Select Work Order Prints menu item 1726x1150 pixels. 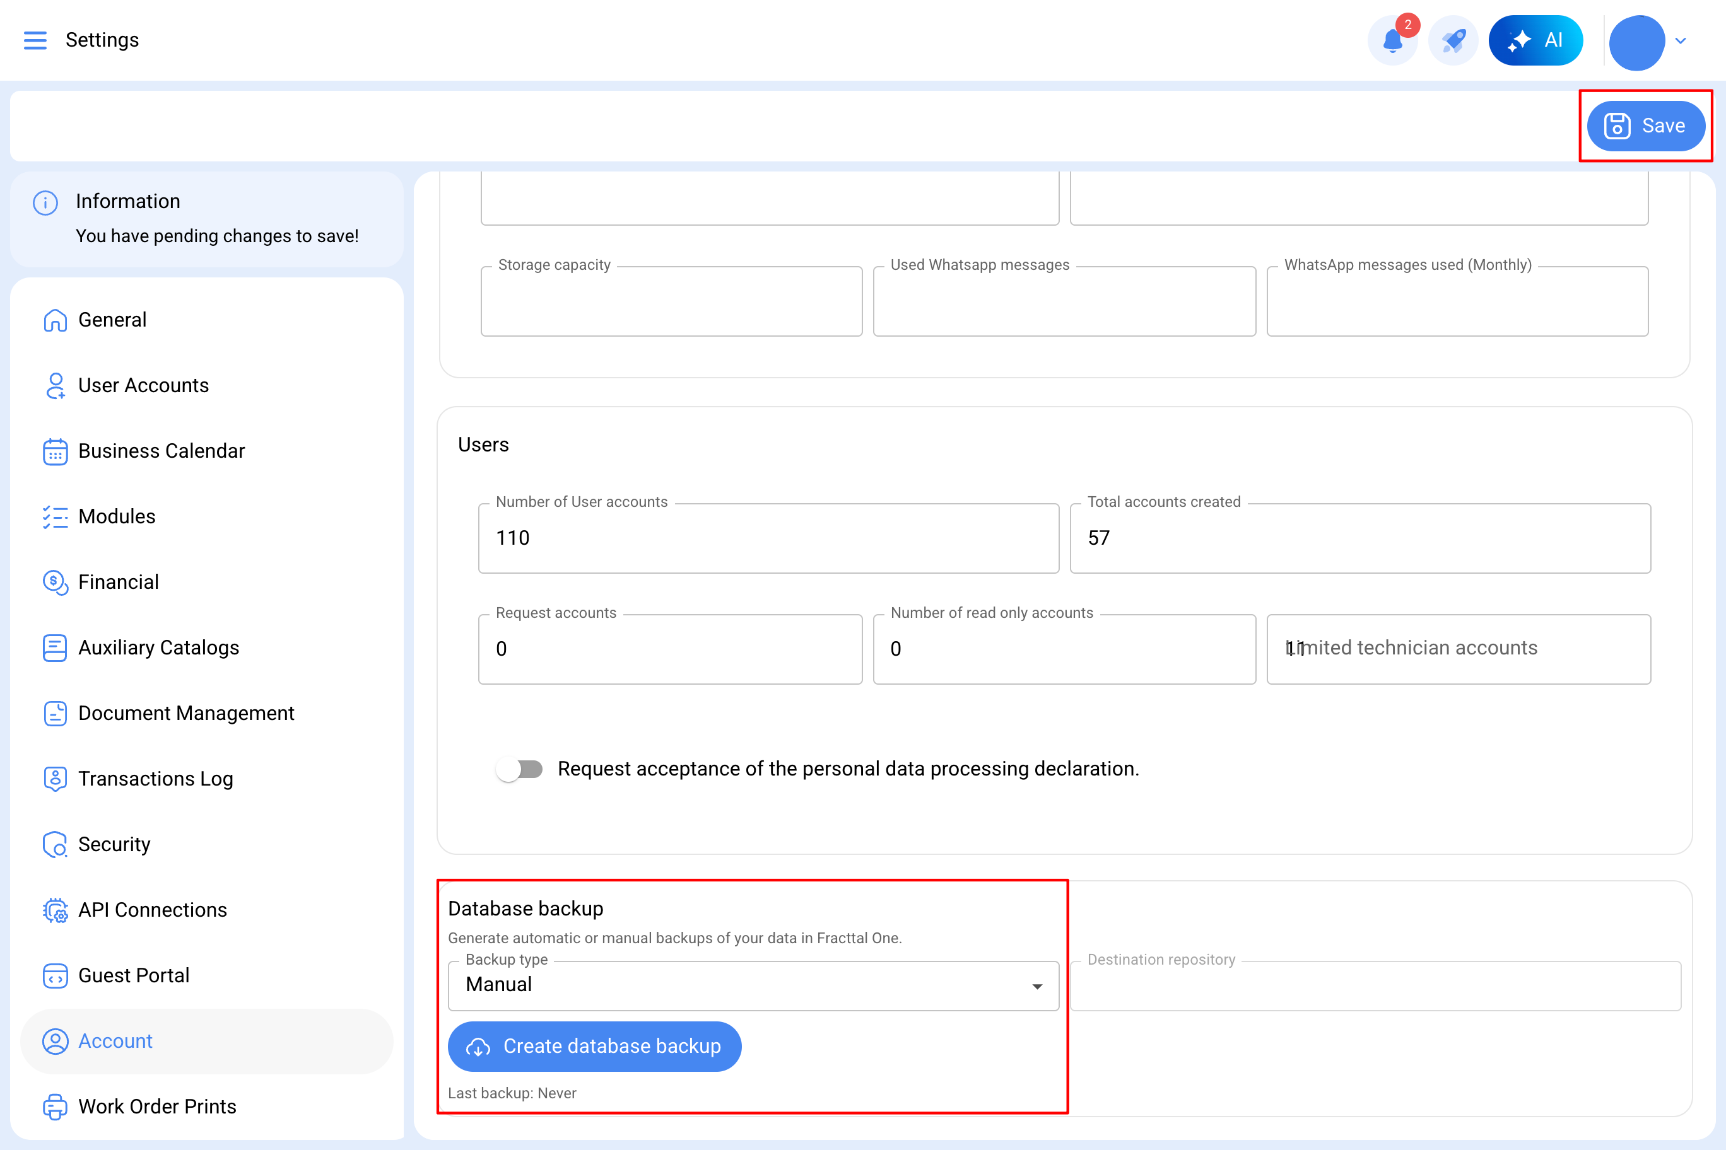pos(157,1106)
